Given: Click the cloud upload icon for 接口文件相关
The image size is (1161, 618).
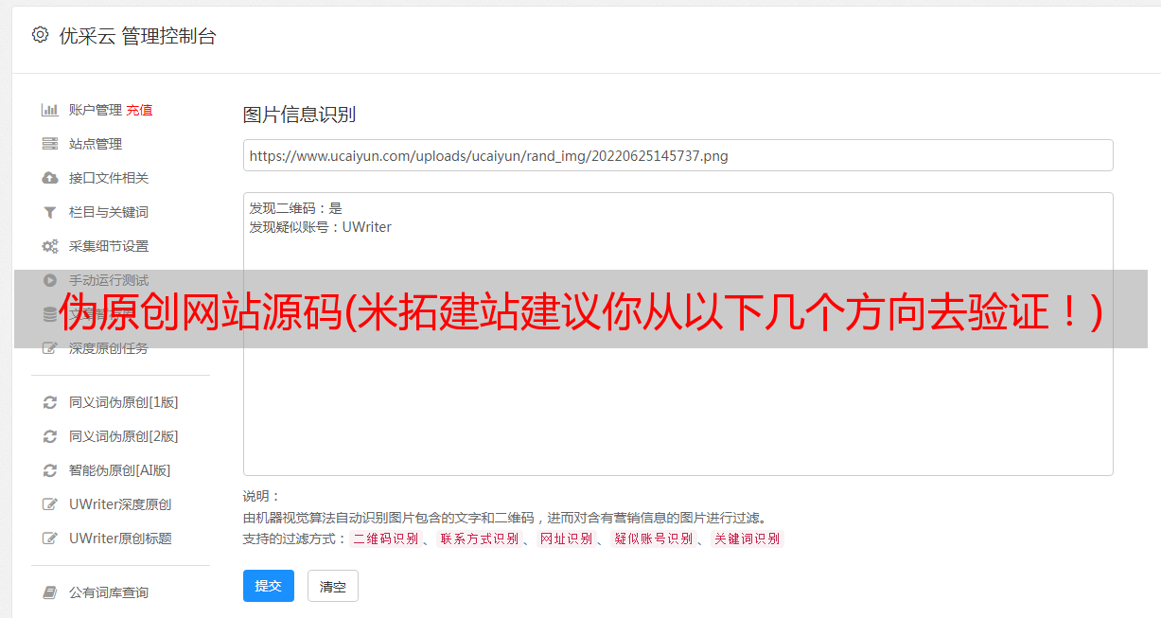Looking at the screenshot, I should 50,178.
